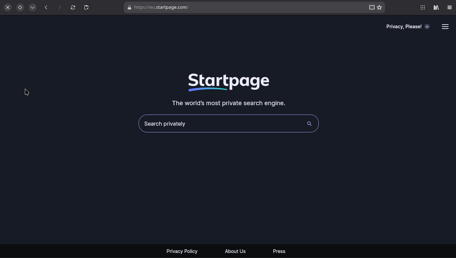Click the magnifier search button
Image resolution: width=456 pixels, height=258 pixels.
point(309,124)
